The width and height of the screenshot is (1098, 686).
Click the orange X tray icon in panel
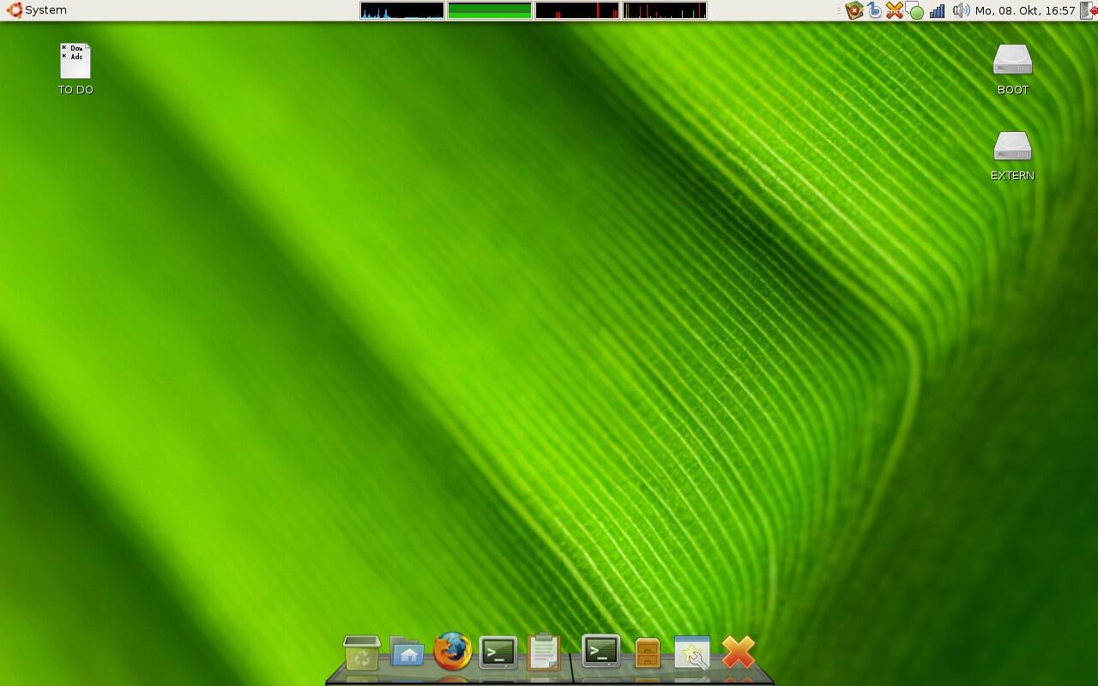(x=894, y=10)
